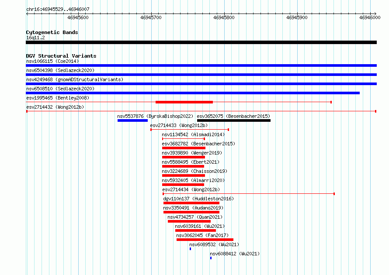The image size is (389, 275).
Task: Open the esv2714433 (Wong2012b) label
Action: (x=179, y=125)
